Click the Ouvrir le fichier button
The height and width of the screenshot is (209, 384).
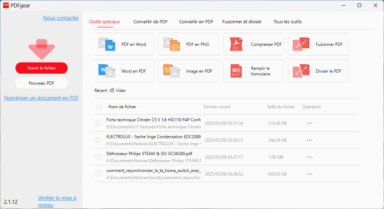pos(42,68)
